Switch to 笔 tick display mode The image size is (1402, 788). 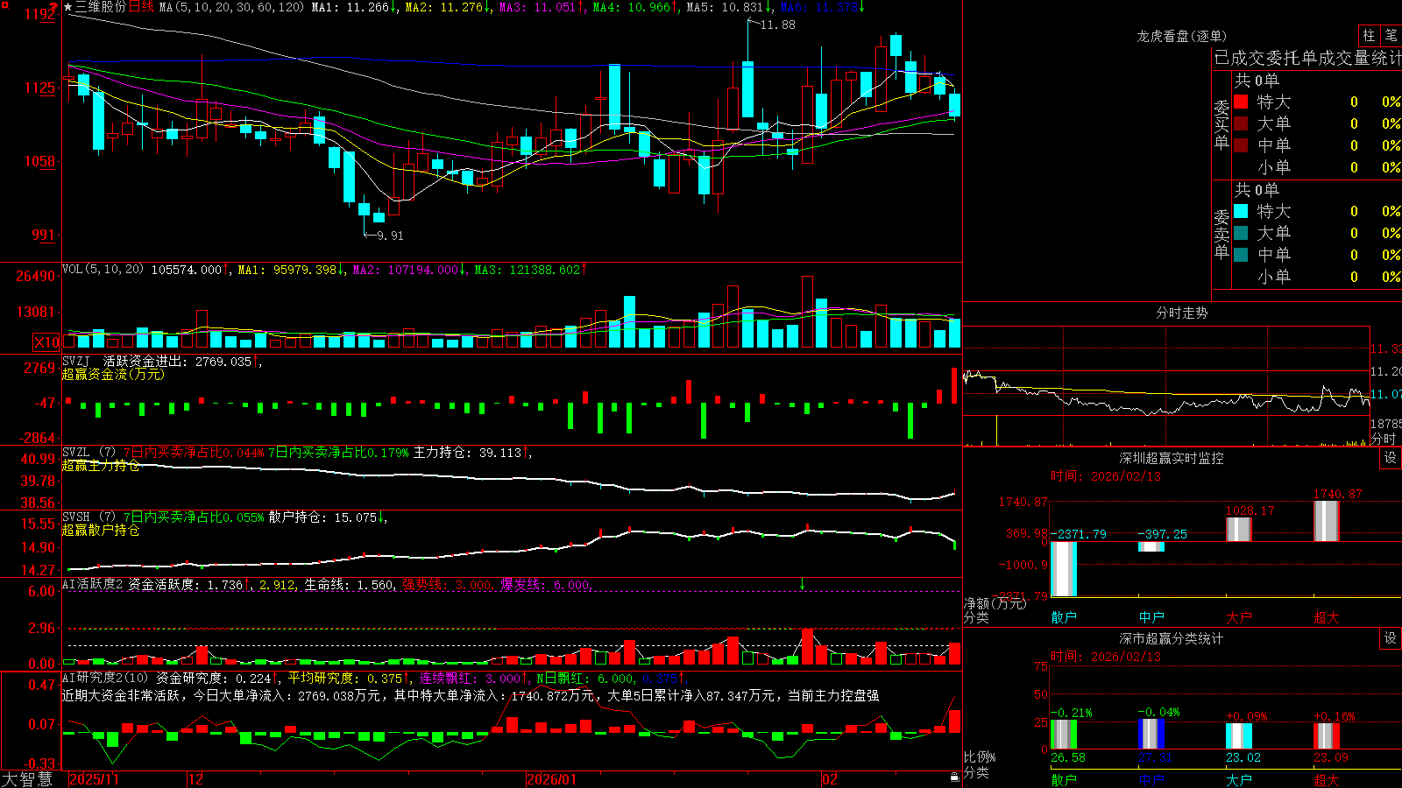pos(1391,35)
